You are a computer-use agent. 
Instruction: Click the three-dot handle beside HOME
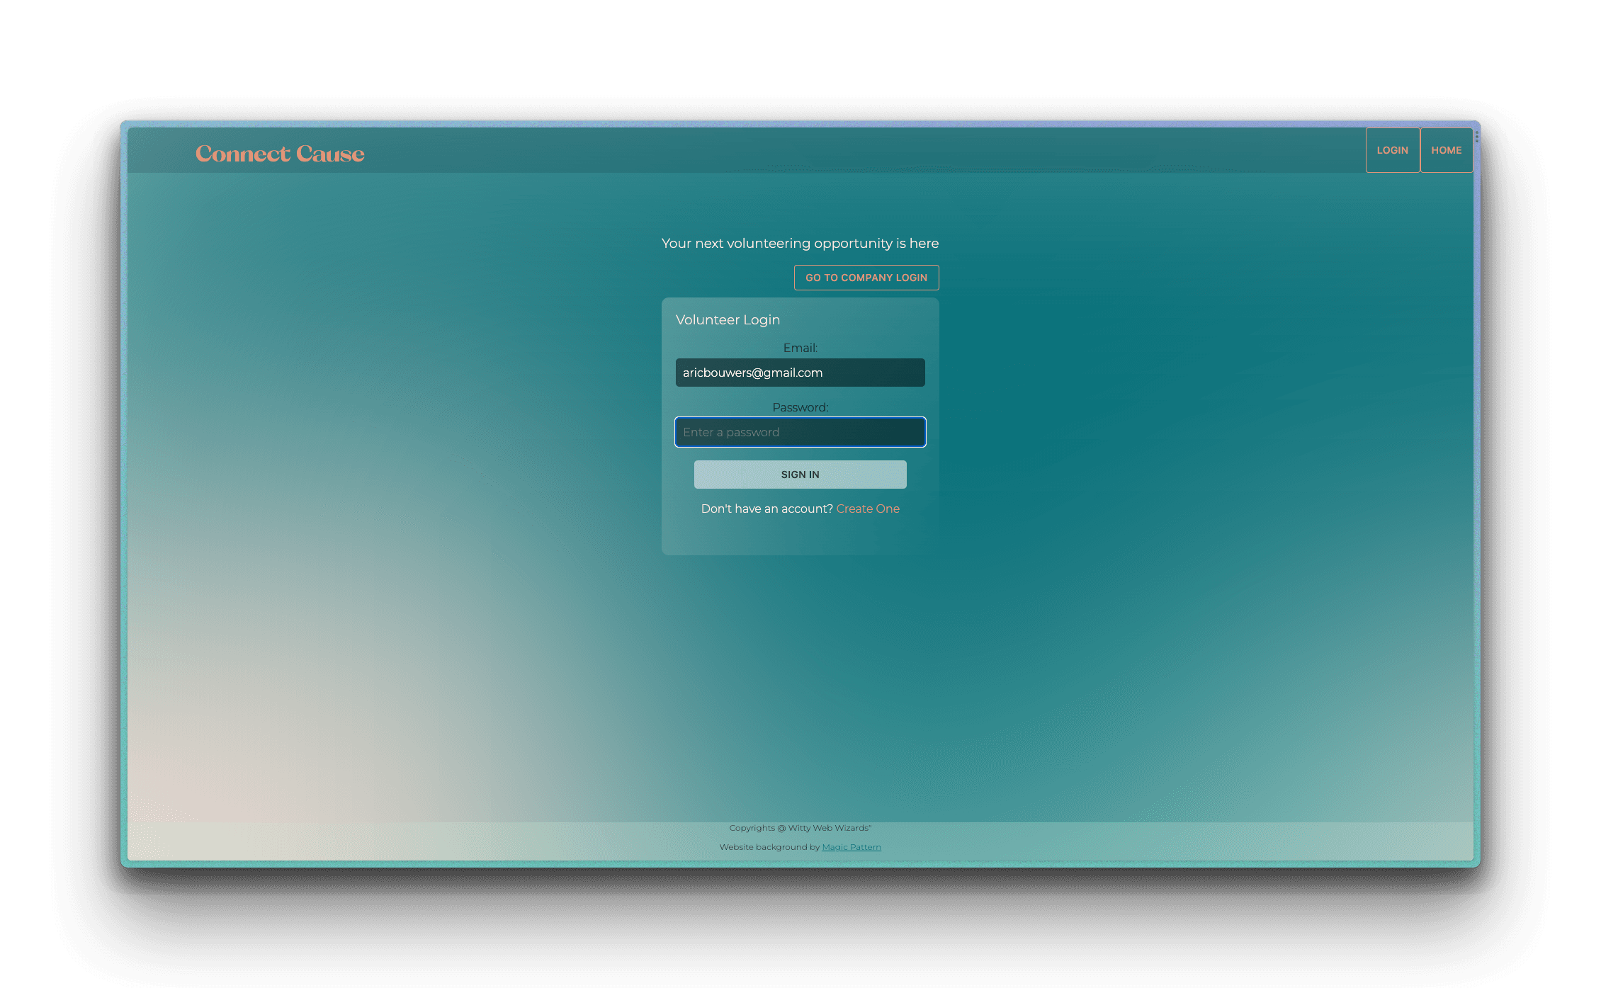tap(1476, 137)
